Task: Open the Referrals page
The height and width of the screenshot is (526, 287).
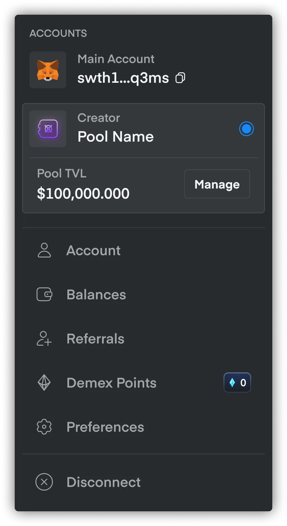Action: (143, 338)
